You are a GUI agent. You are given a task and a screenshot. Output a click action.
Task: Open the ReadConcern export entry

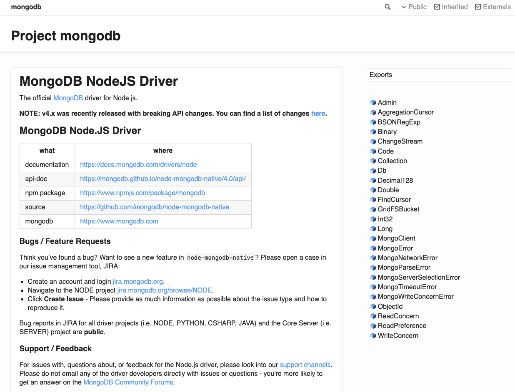(398, 316)
